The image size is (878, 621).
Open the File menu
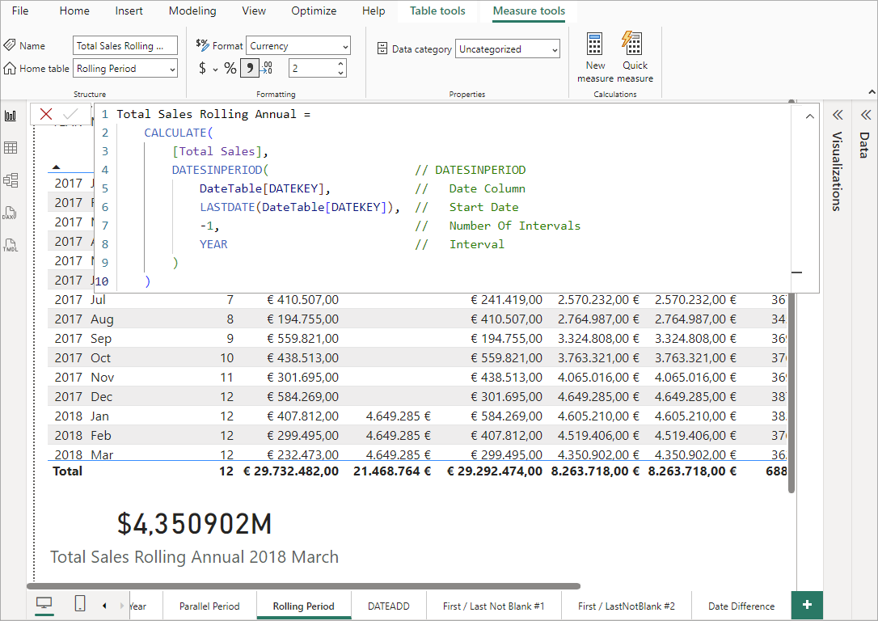click(x=20, y=11)
